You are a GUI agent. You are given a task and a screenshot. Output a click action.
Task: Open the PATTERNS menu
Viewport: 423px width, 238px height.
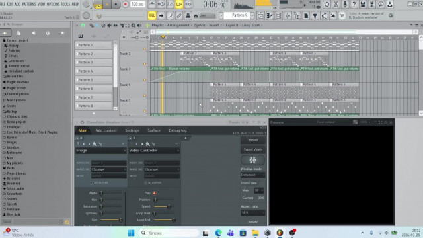[x=29, y=4]
